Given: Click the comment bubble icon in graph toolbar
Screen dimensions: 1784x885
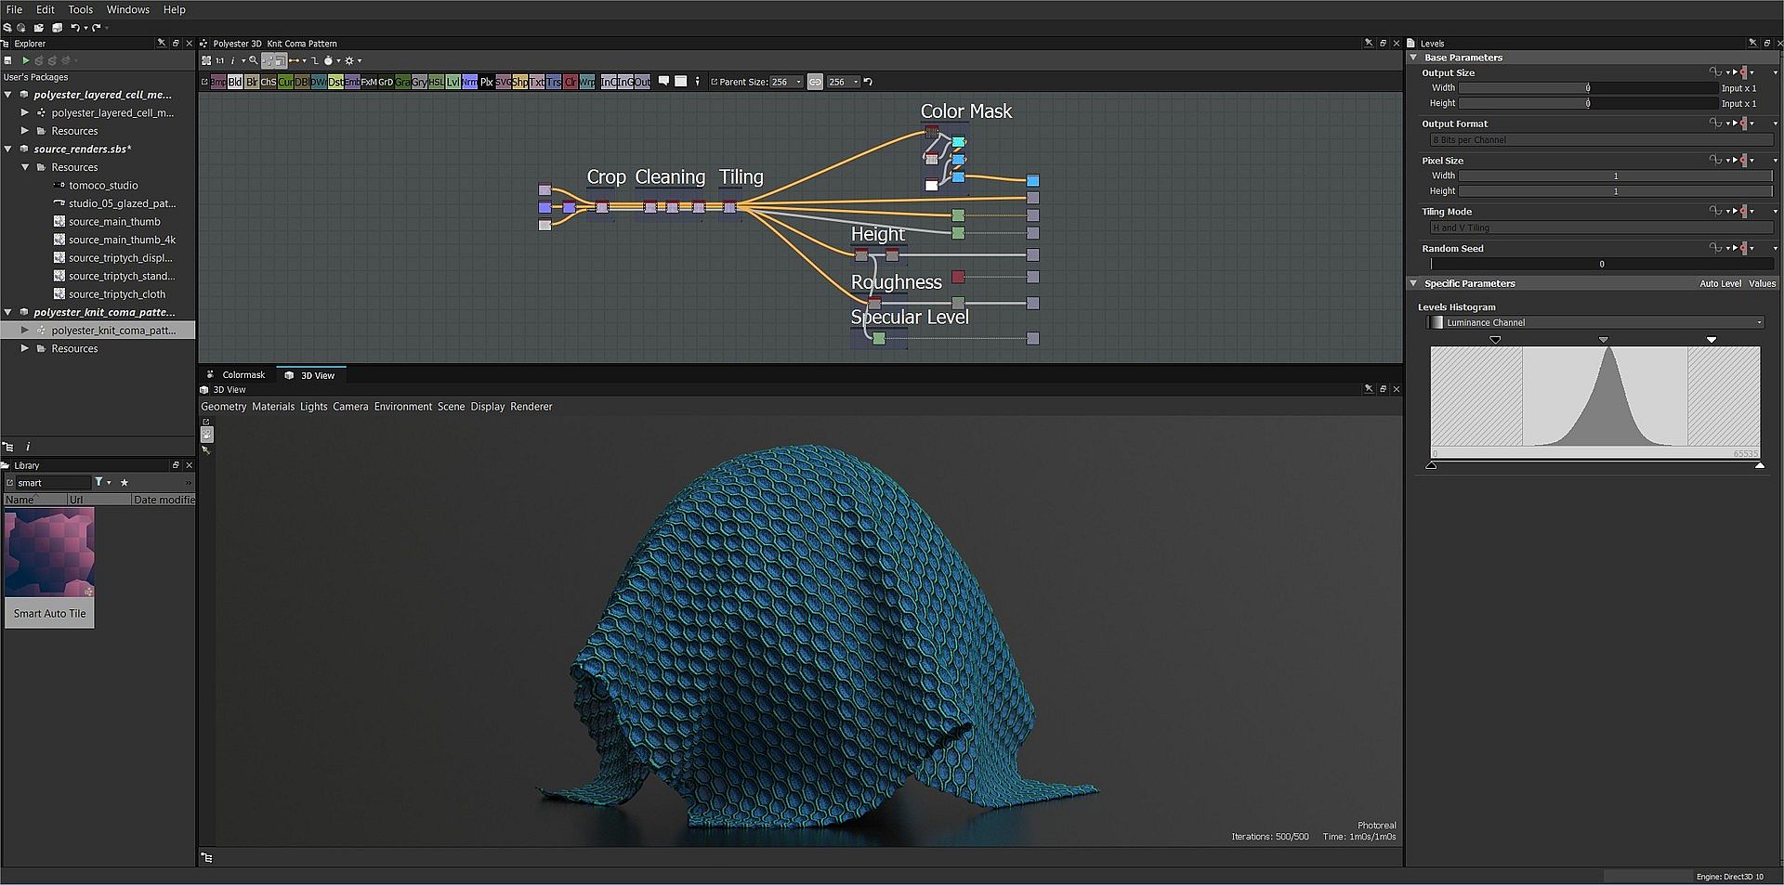Looking at the screenshot, I should 663,82.
